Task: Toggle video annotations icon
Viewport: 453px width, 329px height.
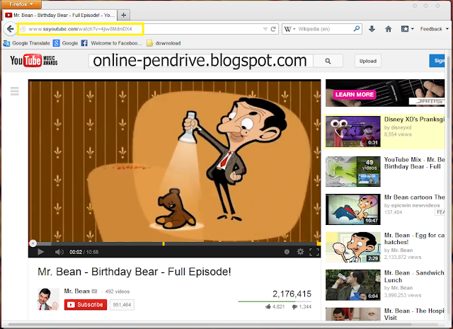Action: (287, 252)
